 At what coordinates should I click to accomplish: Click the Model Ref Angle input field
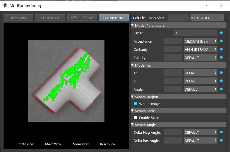tap(173, 89)
